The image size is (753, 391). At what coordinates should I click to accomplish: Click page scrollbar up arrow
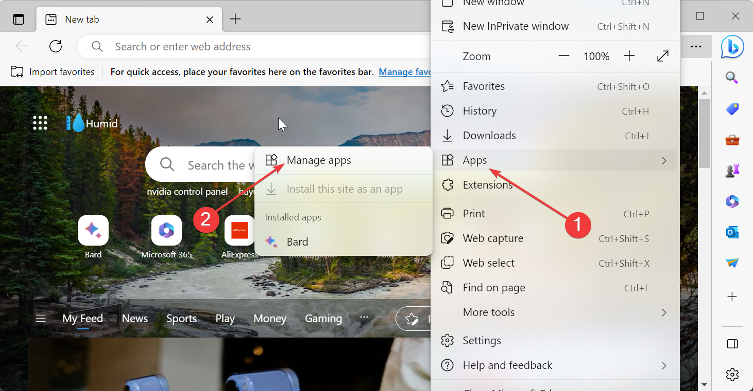[704, 92]
